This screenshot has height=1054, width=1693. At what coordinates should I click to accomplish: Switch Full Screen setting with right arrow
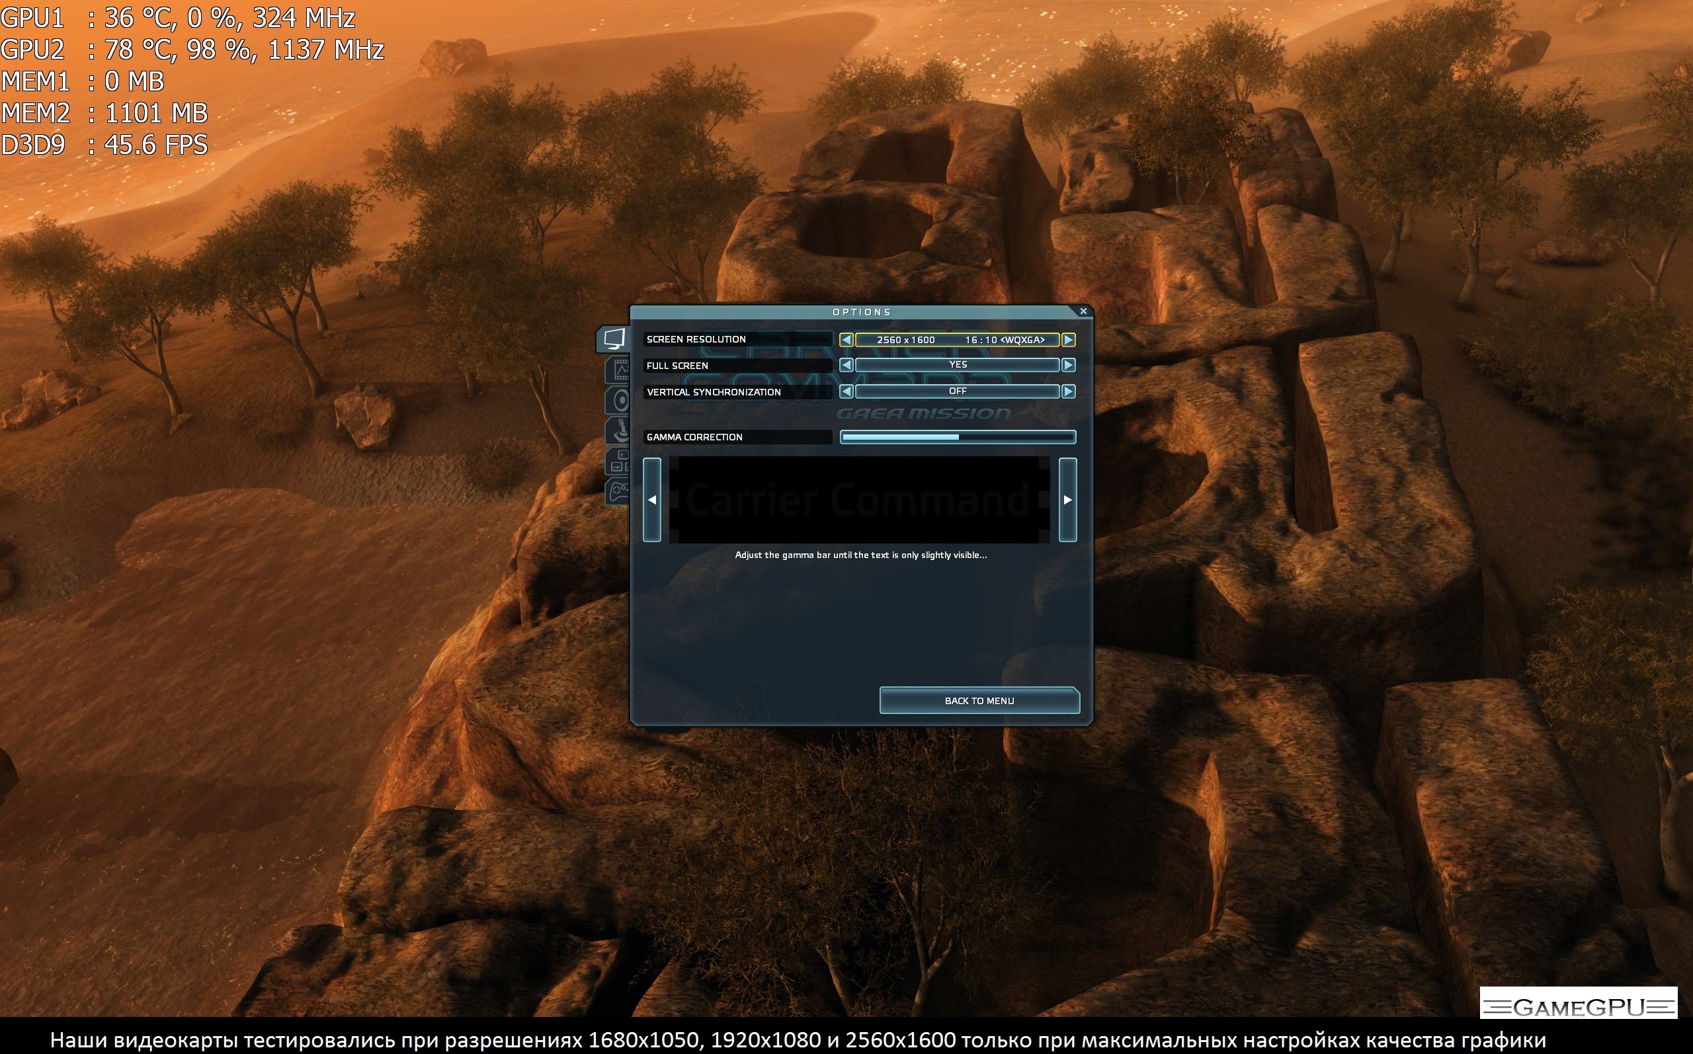pos(1069,364)
